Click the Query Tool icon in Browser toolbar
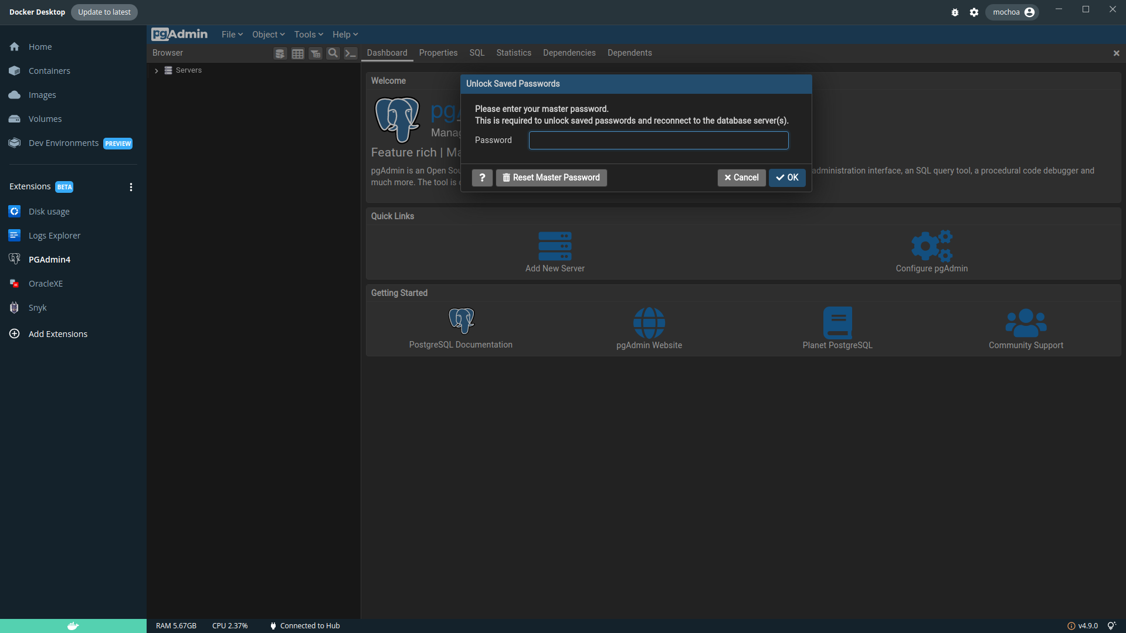Viewport: 1126px width, 633px height. [280, 53]
